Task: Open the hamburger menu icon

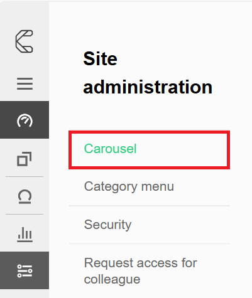Action: pyautogui.click(x=25, y=83)
